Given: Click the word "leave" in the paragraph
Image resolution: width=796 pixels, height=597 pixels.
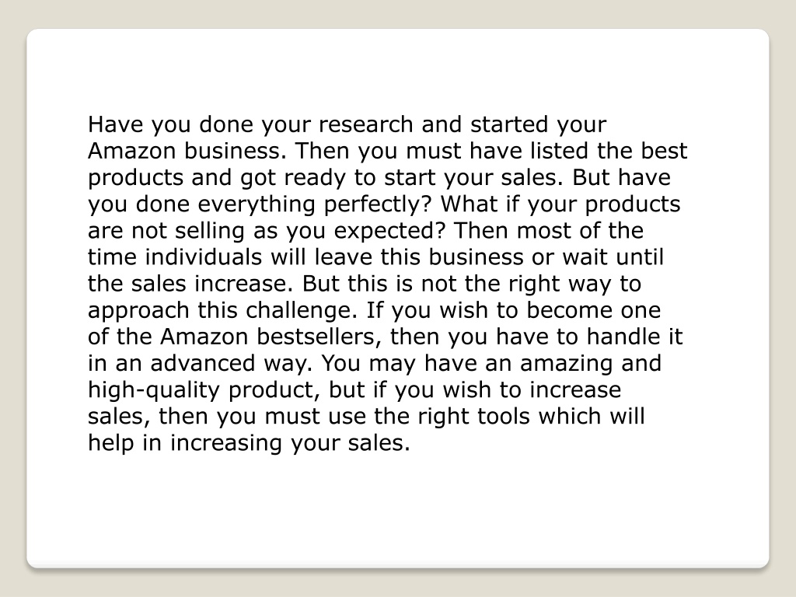Looking at the screenshot, I should click(343, 257).
